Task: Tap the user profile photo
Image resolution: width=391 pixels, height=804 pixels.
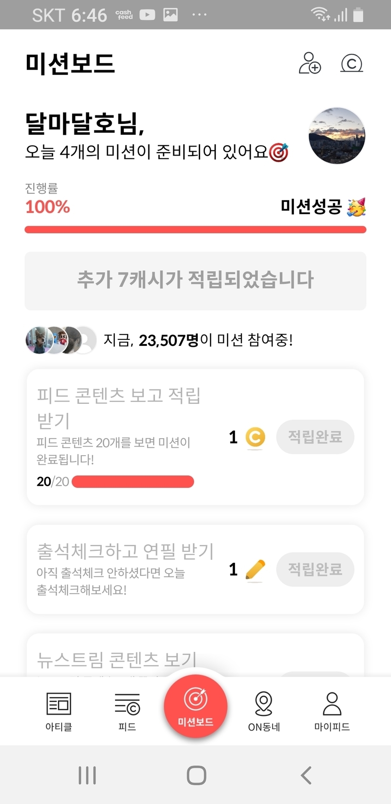Action: (x=337, y=136)
